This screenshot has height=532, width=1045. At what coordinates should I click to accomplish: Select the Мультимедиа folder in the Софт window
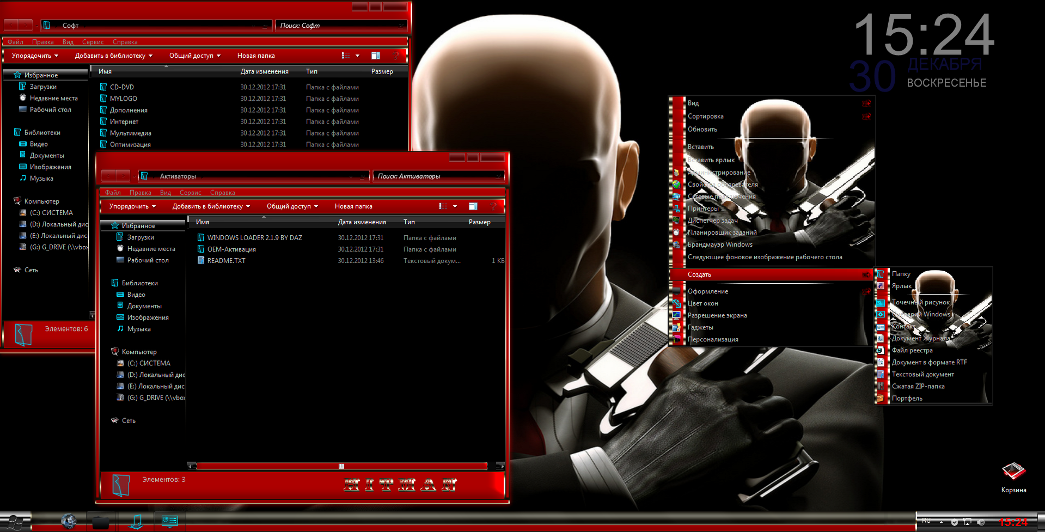131,133
